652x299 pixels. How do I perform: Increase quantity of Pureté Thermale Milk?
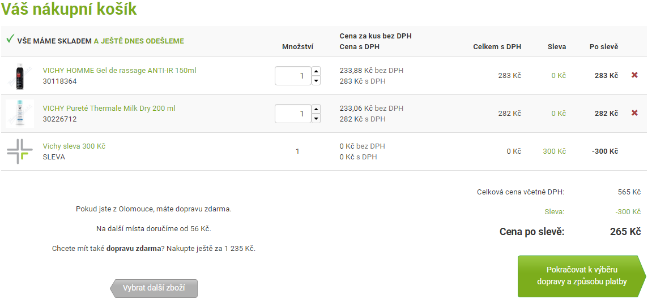pos(316,109)
